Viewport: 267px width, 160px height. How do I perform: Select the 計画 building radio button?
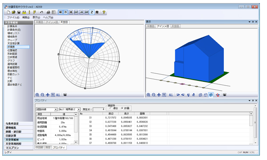coord(122,108)
